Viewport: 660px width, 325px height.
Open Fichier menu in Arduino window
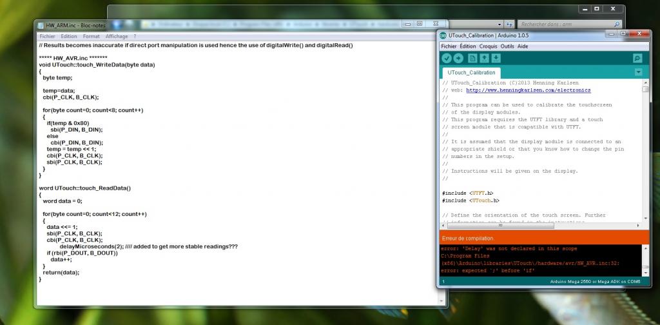(449, 46)
